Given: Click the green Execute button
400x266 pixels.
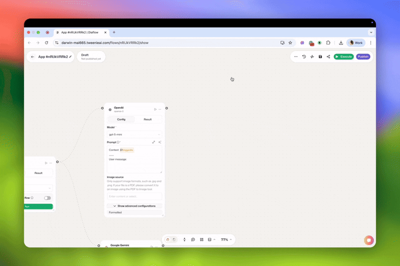Looking at the screenshot, I should (343, 56).
